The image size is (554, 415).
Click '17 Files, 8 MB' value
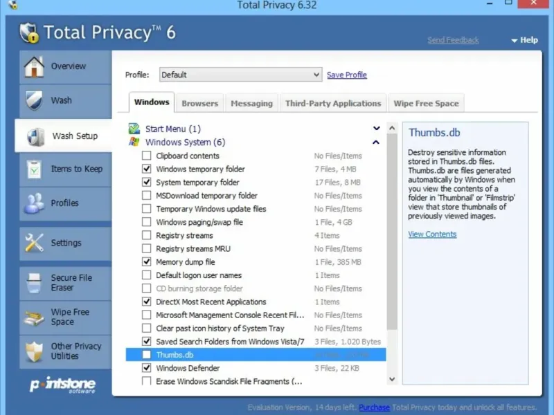[x=338, y=183]
